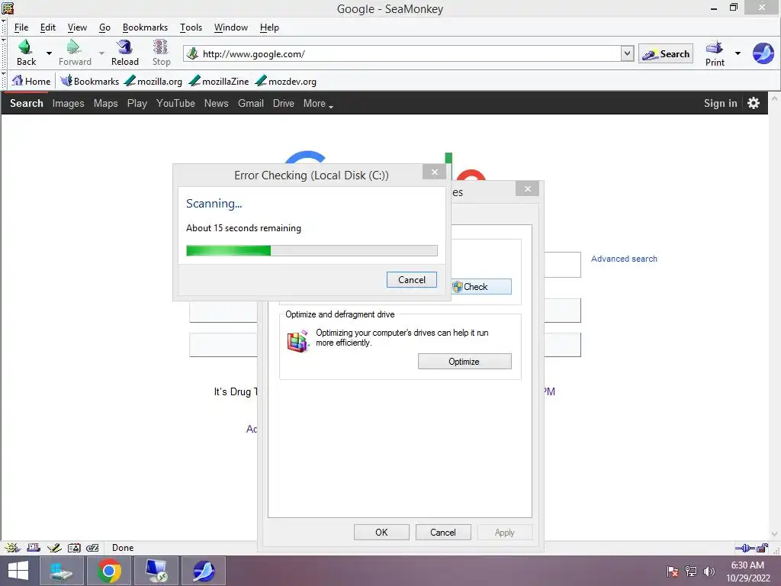Screen dimensions: 781x586
Task: Close the Error Checking dialog
Action: 434,172
